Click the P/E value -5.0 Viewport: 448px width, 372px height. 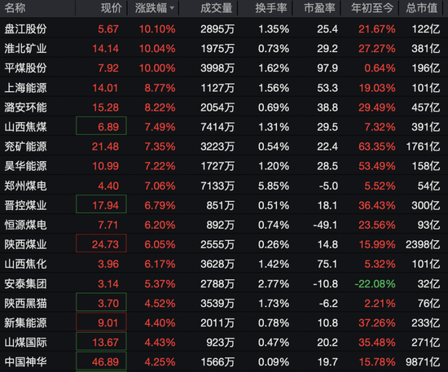[328, 186]
